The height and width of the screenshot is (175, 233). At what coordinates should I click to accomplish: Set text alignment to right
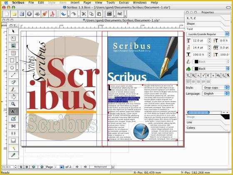[198, 82]
